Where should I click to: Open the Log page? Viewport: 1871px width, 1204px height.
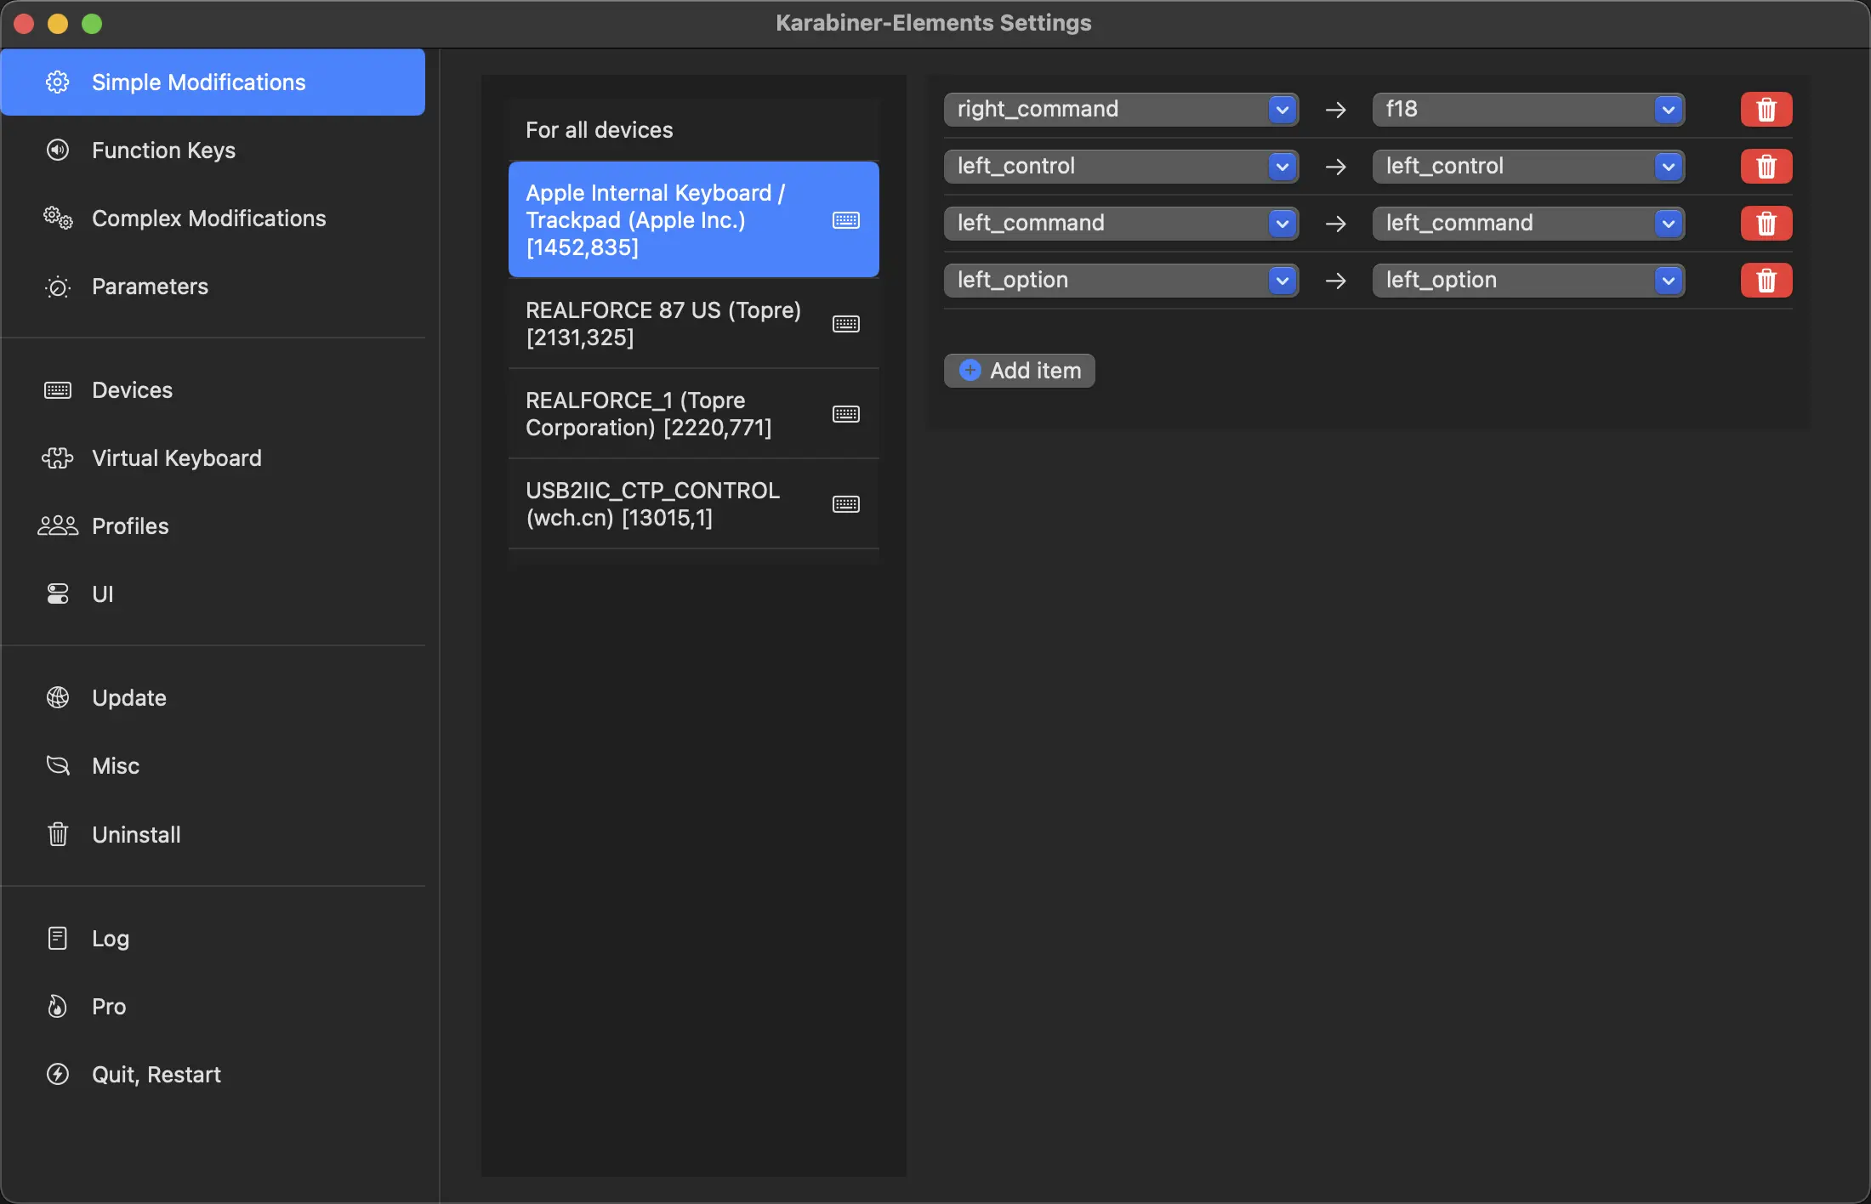point(213,938)
